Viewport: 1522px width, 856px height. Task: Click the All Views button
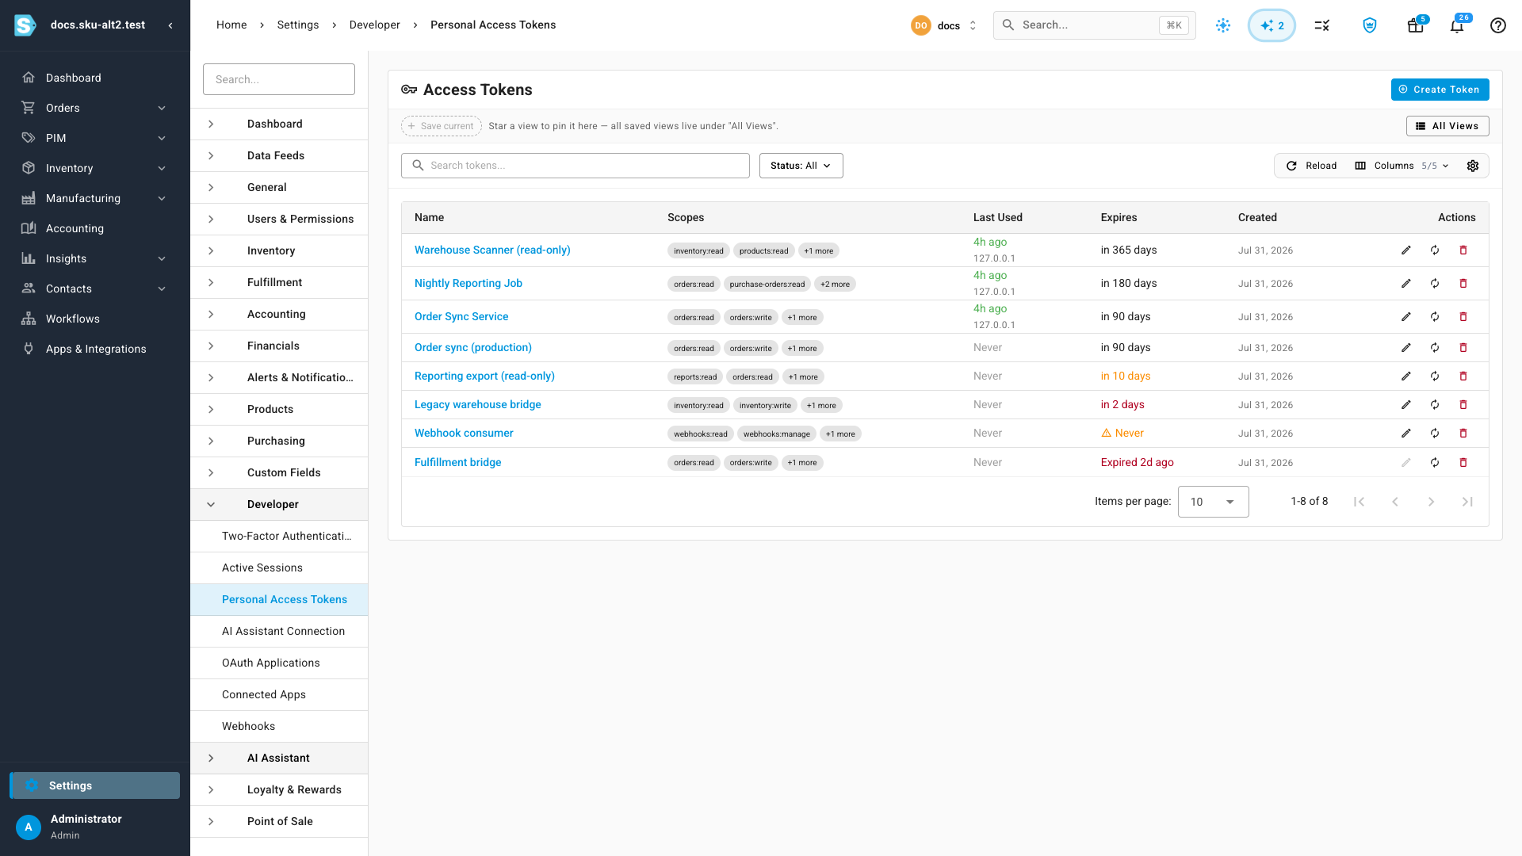pos(1447,126)
